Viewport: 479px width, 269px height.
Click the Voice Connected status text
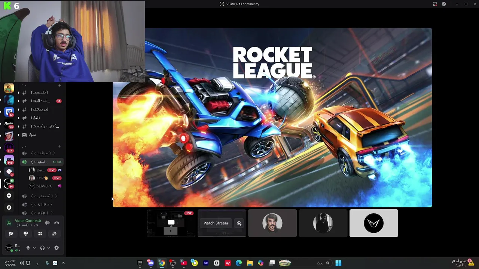28,221
